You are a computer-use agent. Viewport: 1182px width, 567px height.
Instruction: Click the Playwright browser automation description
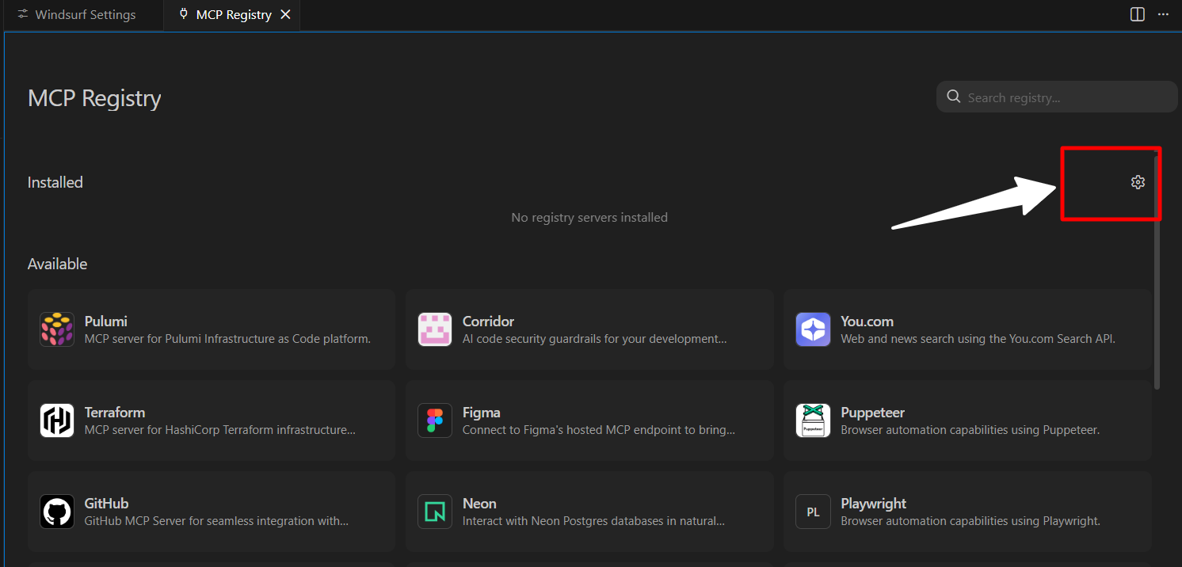coord(970,521)
